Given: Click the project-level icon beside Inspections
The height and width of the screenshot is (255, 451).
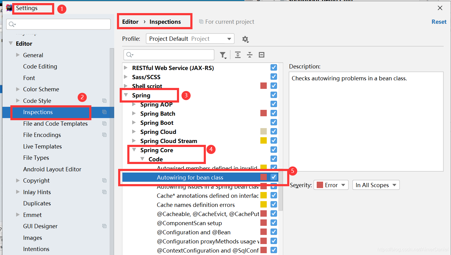Looking at the screenshot, I should (x=104, y=112).
